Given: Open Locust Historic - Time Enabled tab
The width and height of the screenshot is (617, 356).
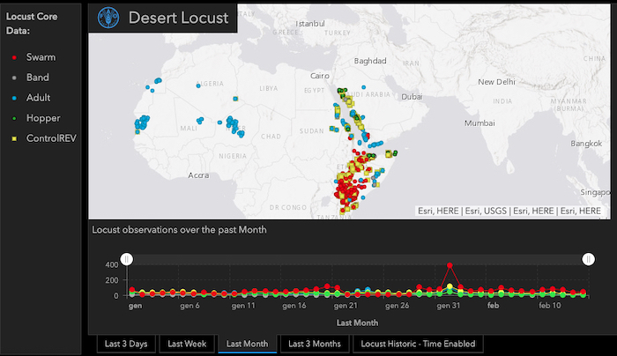Looking at the screenshot, I should (x=416, y=344).
